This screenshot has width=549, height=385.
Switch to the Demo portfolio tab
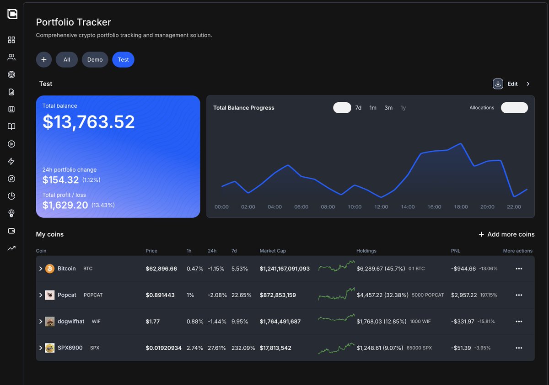[95, 59]
